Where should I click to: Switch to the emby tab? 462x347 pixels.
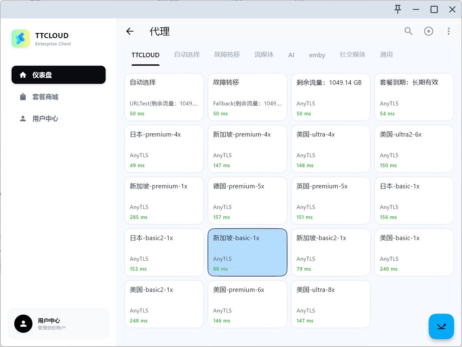(317, 55)
